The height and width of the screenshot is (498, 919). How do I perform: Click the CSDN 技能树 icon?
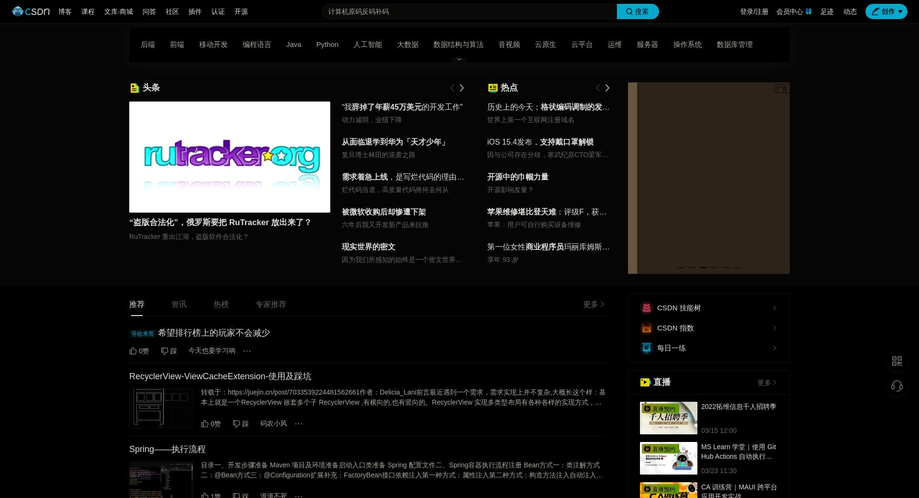pos(647,308)
